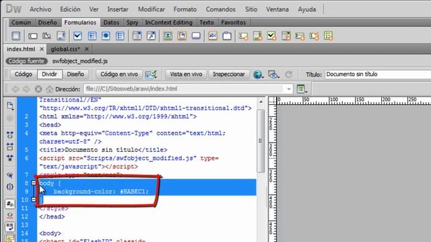431x242 pixels.
Task: Open address bar history dropdown
Action: point(289,89)
